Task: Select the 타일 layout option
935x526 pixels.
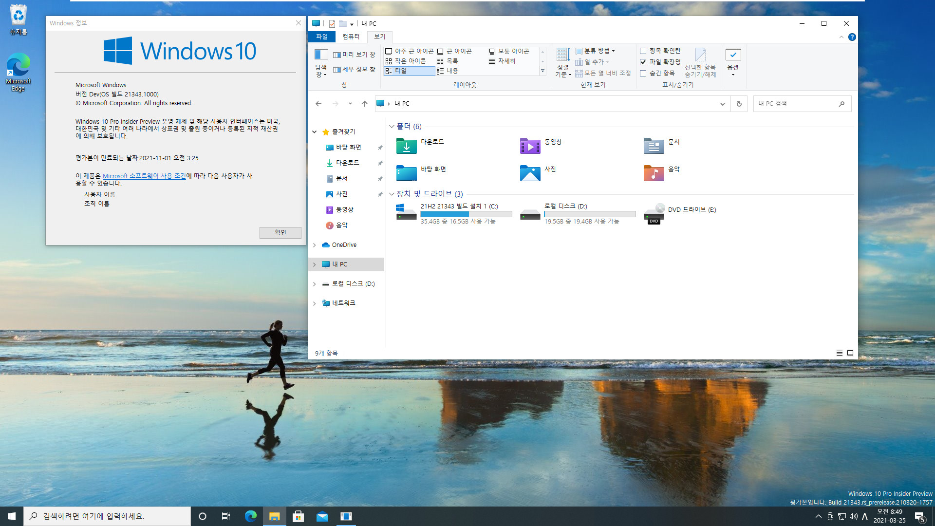Action: 409,71
